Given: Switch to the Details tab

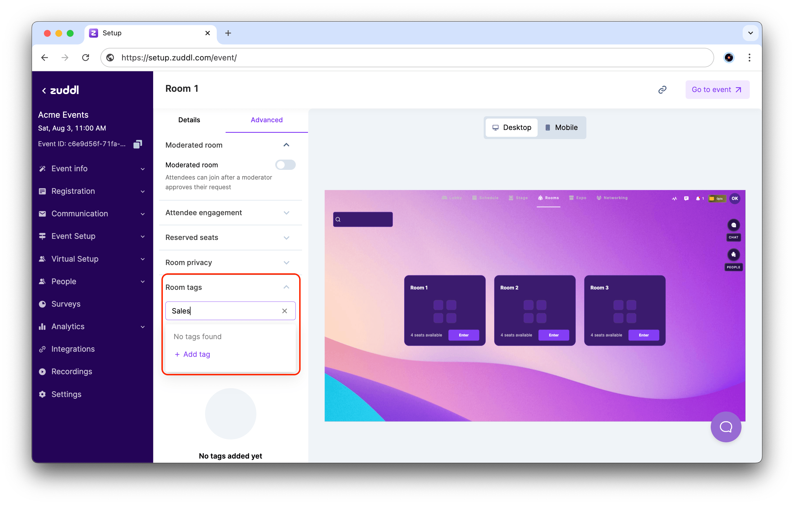Looking at the screenshot, I should point(189,120).
